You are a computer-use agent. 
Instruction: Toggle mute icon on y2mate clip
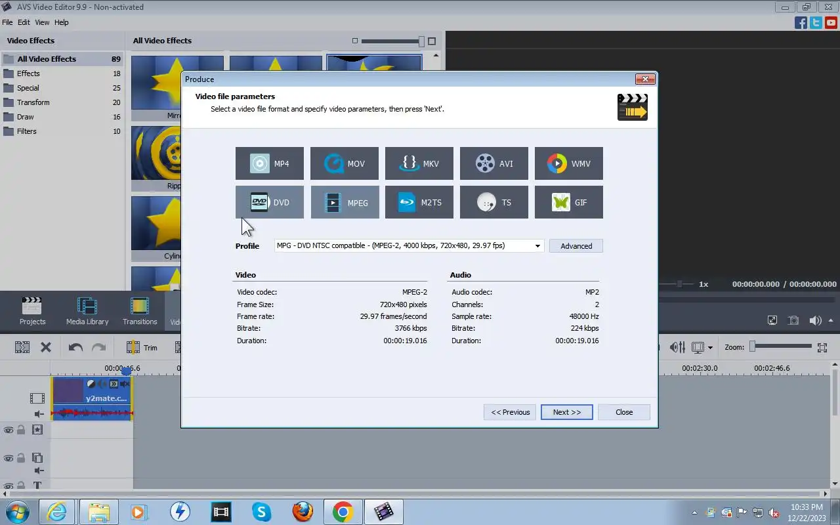coord(124,384)
